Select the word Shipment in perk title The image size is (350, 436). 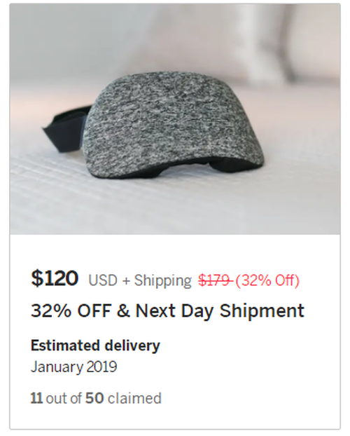(262, 311)
